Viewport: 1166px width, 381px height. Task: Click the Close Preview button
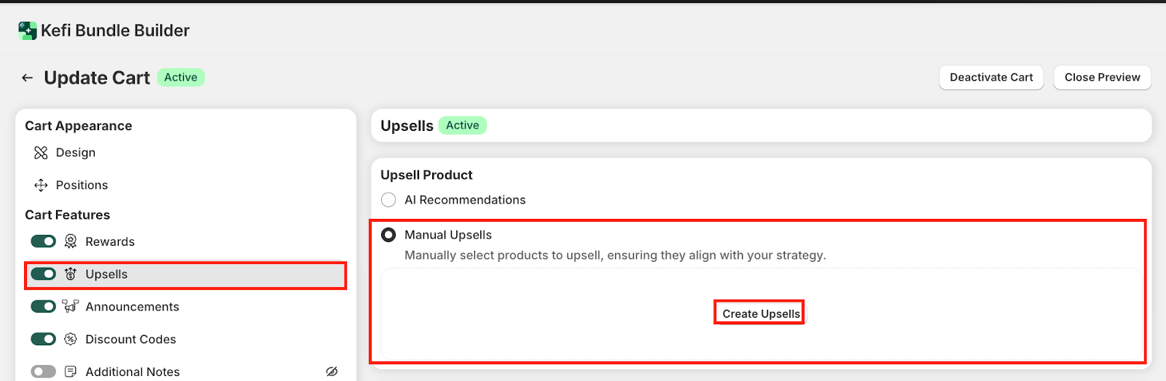(1102, 78)
